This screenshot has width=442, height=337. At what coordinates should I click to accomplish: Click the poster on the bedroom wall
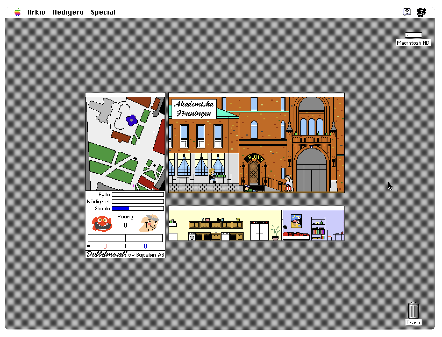(296, 221)
